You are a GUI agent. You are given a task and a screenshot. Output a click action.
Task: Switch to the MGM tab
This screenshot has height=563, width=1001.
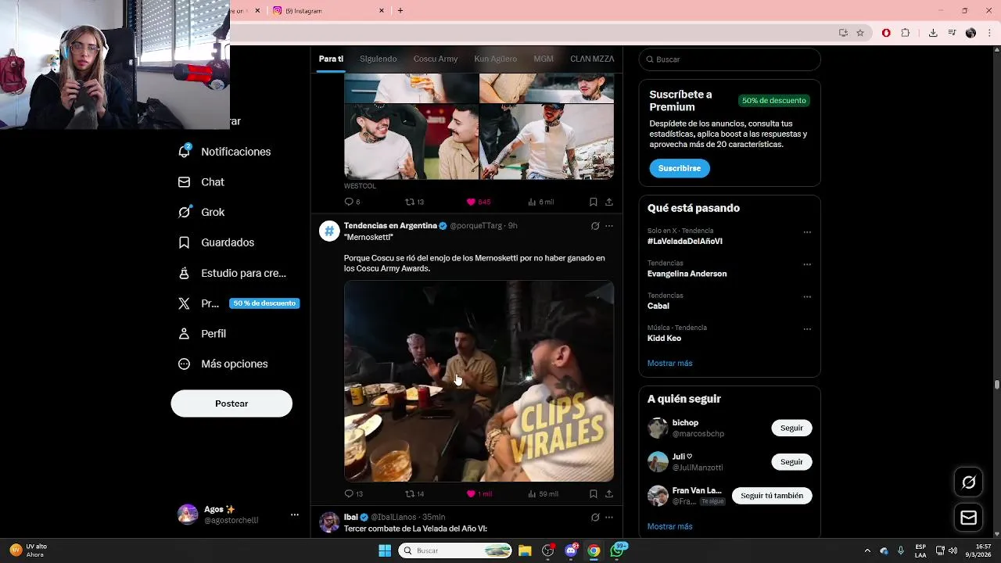[544, 59]
